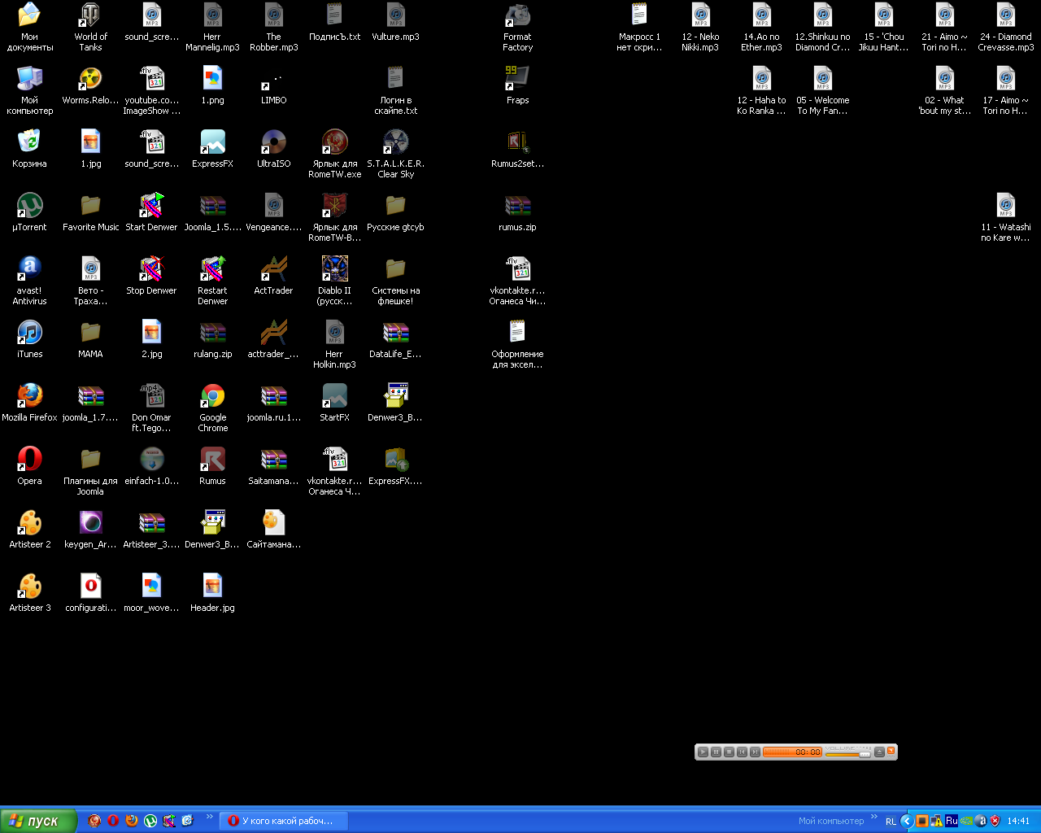Image resolution: width=1041 pixels, height=833 pixels.
Task: Adjust the media player volume slider
Action: click(865, 755)
